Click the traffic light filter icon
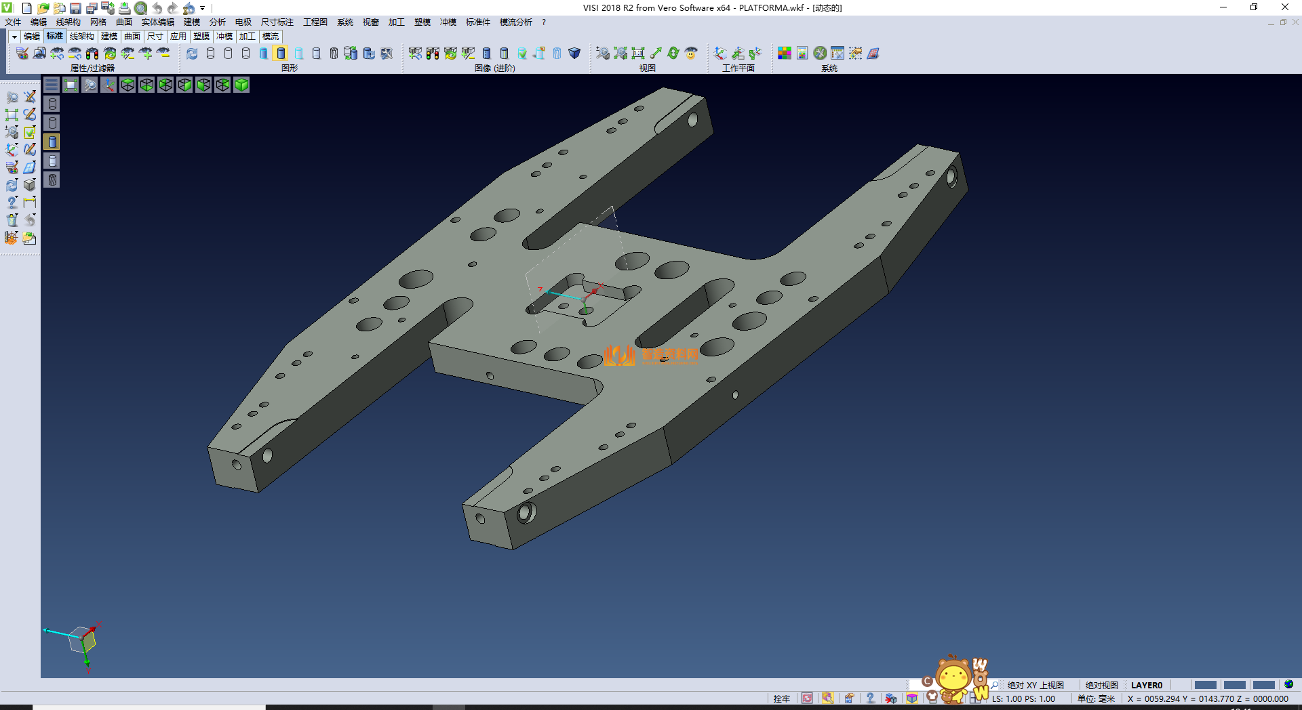 coord(92,54)
